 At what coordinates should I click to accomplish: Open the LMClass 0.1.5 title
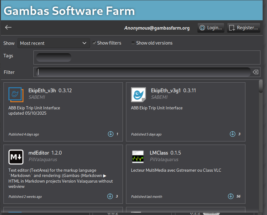point(165,153)
